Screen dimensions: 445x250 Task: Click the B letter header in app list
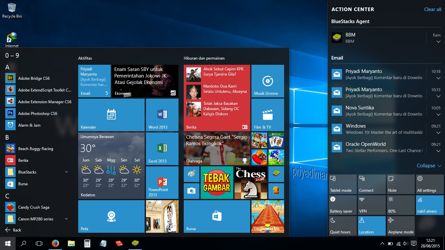pos(7,138)
